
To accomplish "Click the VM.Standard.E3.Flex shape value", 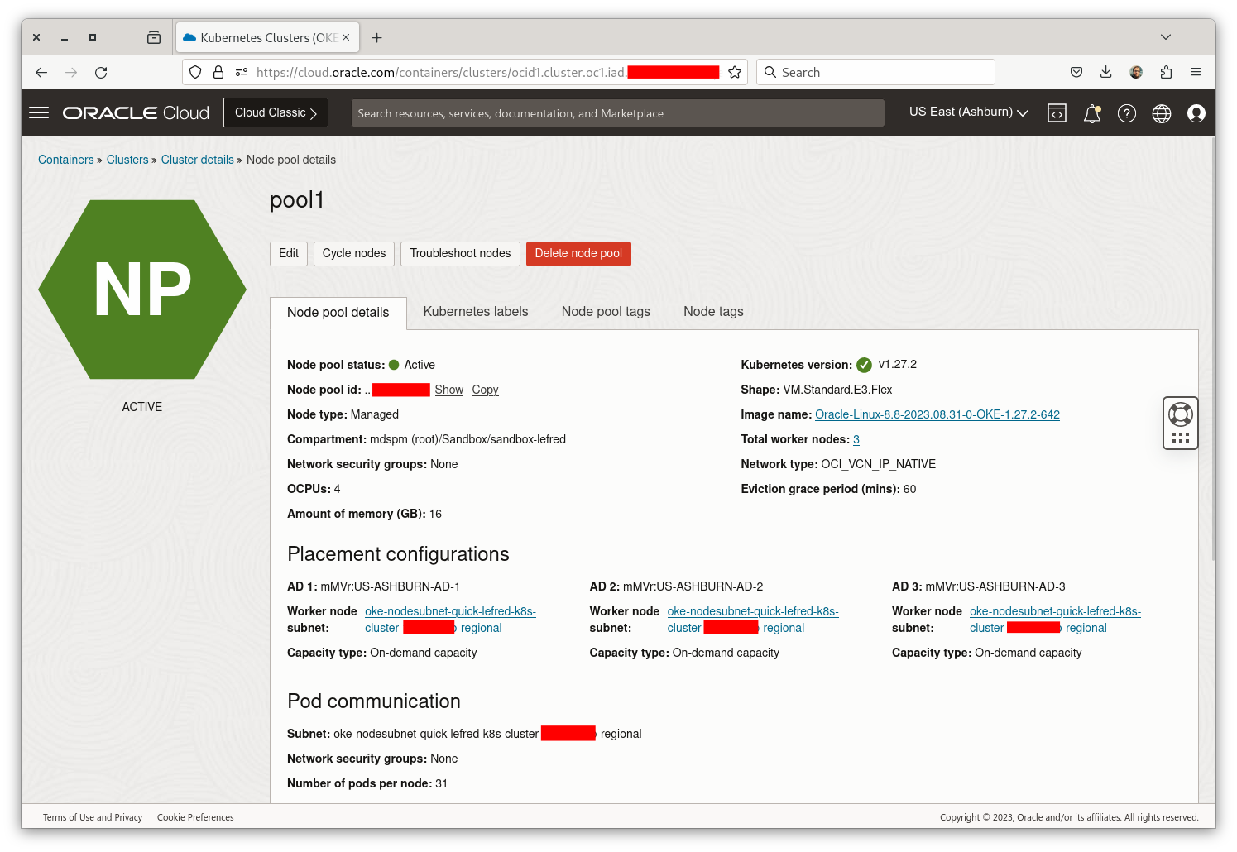I will [x=837, y=390].
